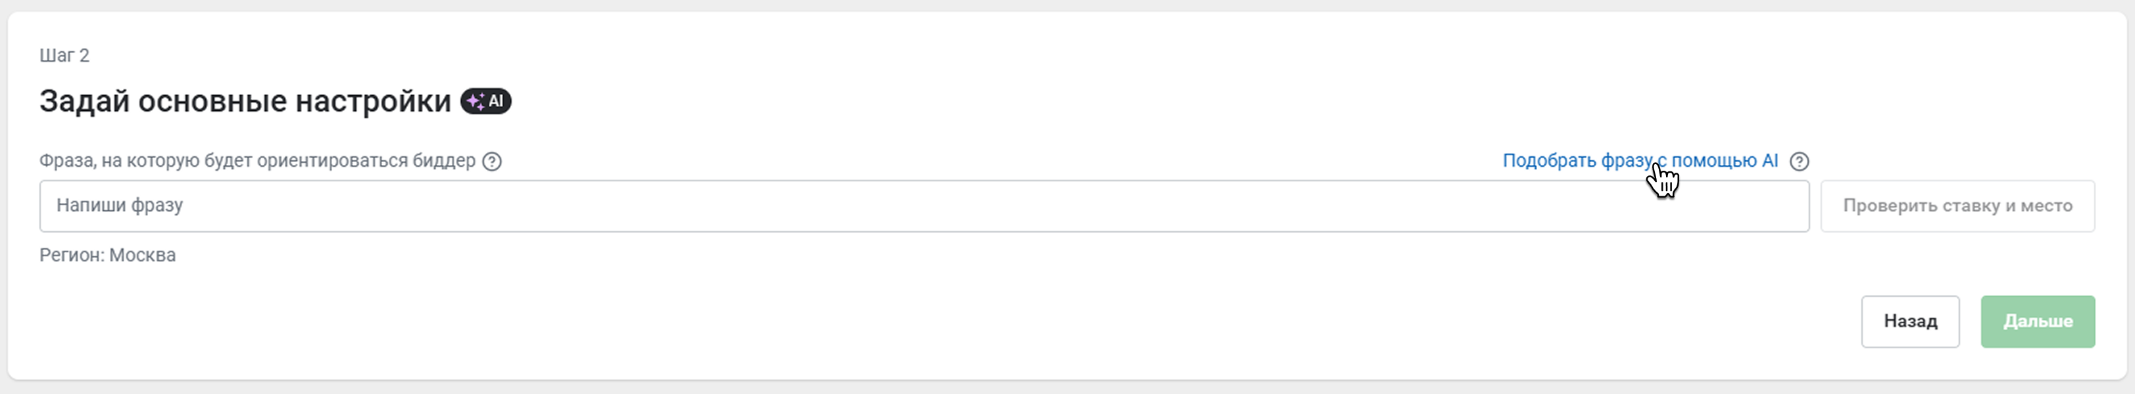This screenshot has width=2135, height=394.
Task: Click the "AI" letters in the dark badge
Action: pyautogui.click(x=496, y=101)
